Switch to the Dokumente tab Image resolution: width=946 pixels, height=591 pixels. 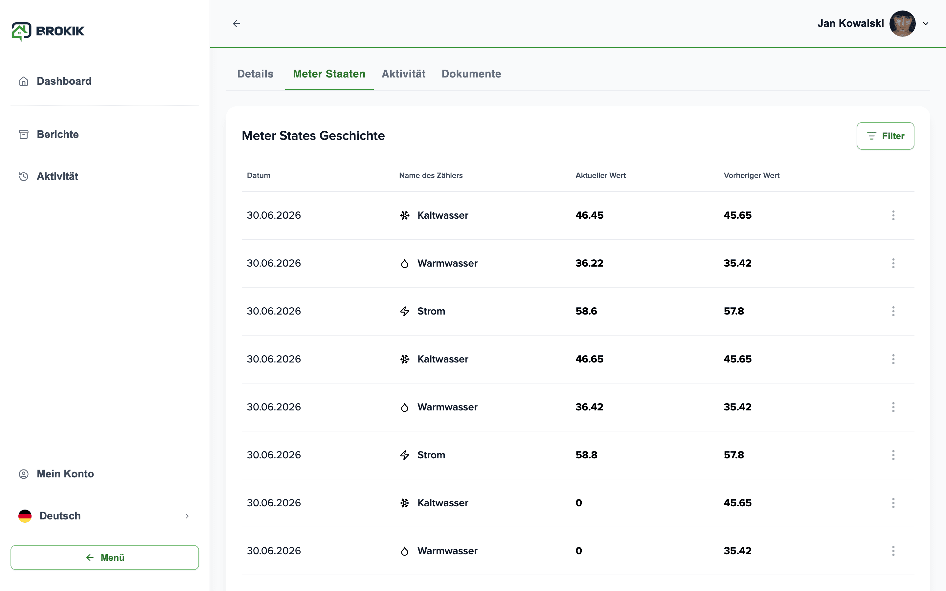pyautogui.click(x=471, y=74)
